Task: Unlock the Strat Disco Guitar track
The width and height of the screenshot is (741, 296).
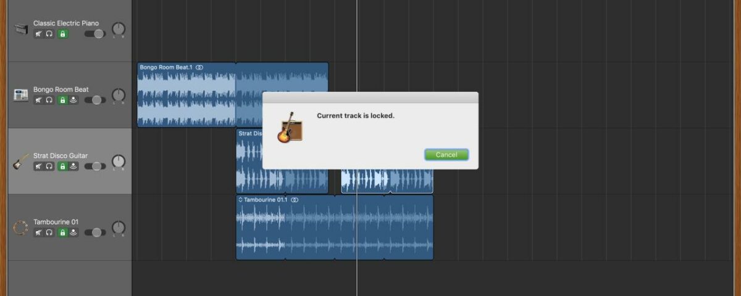Action: (62, 166)
